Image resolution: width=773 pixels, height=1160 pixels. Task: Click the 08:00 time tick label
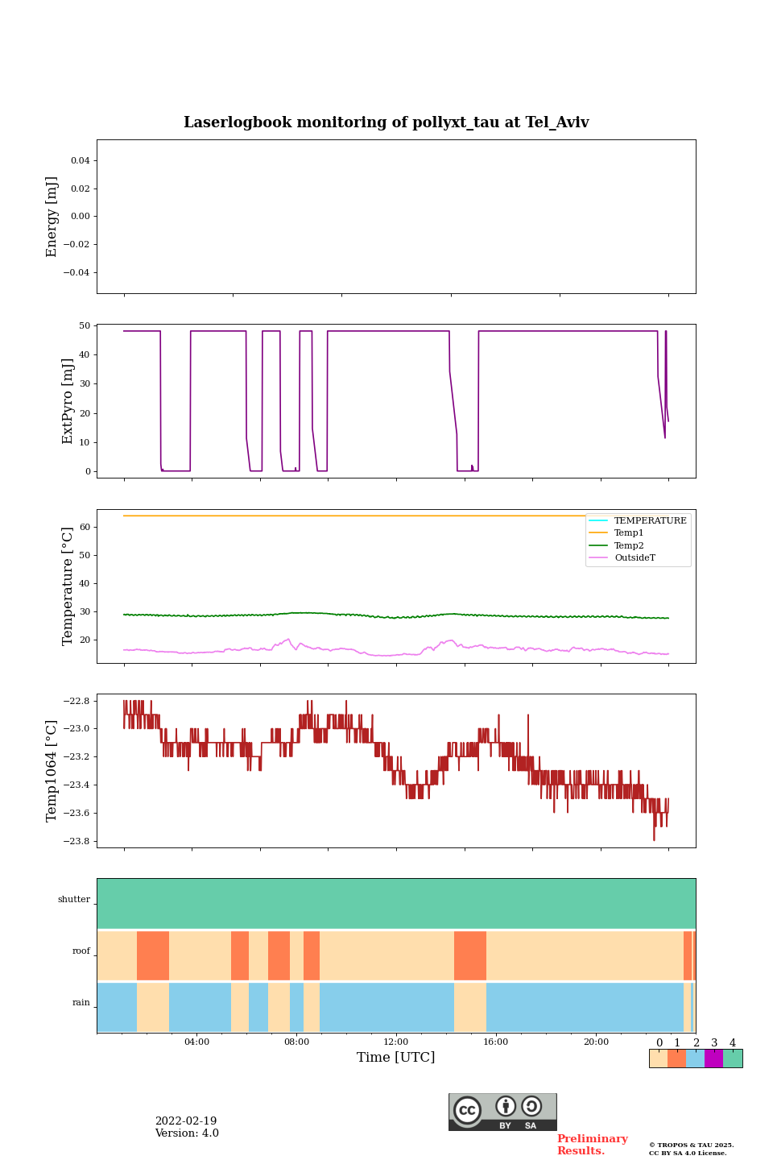(x=296, y=1042)
